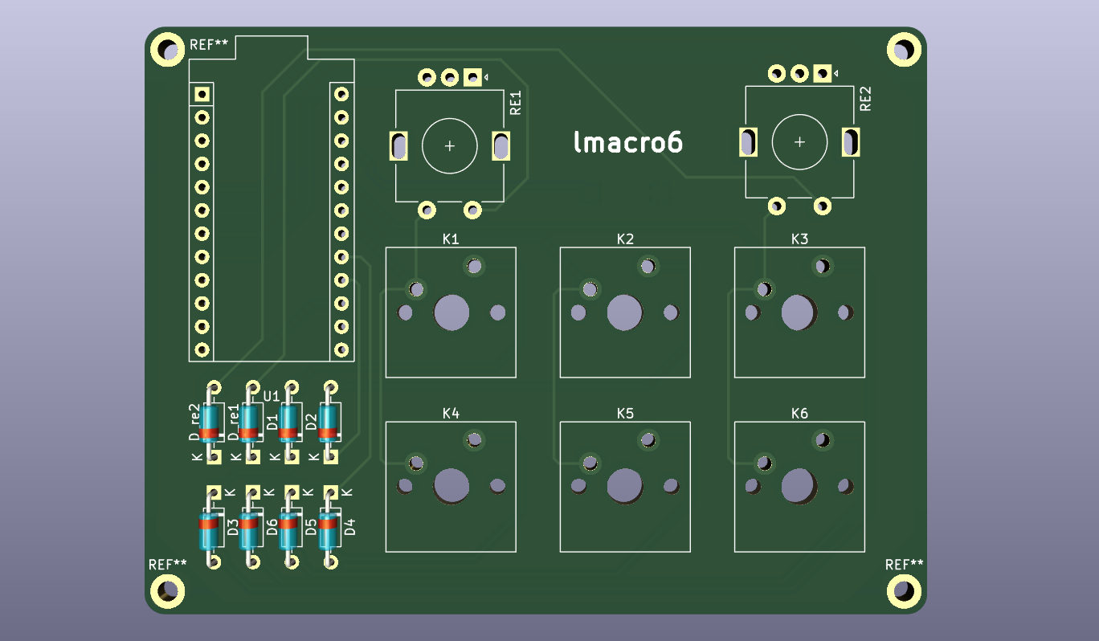1099x641 pixels.
Task: Click the D_re1 diode
Action: click(250, 423)
